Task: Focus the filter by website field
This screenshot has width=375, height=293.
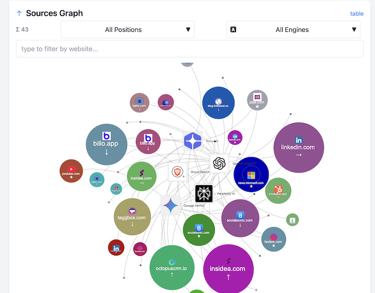Action: coord(189,49)
